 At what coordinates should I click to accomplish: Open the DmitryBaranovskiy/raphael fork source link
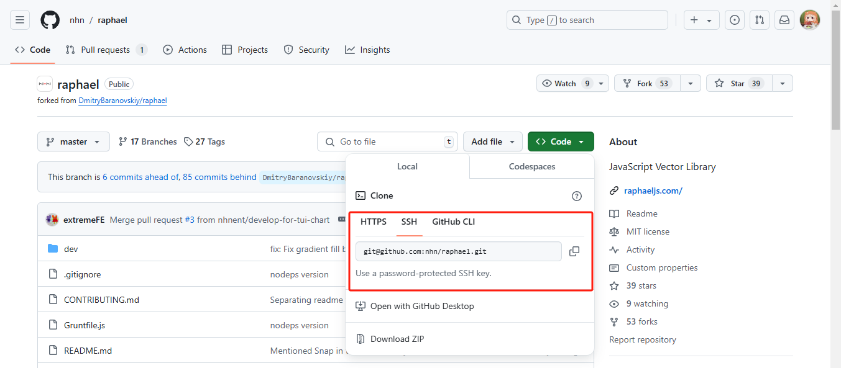(x=122, y=100)
